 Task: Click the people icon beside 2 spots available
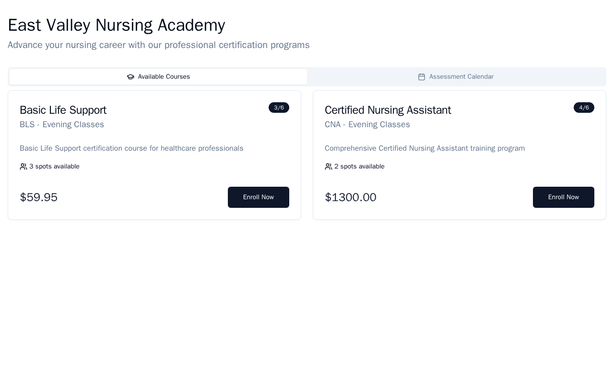(329, 167)
